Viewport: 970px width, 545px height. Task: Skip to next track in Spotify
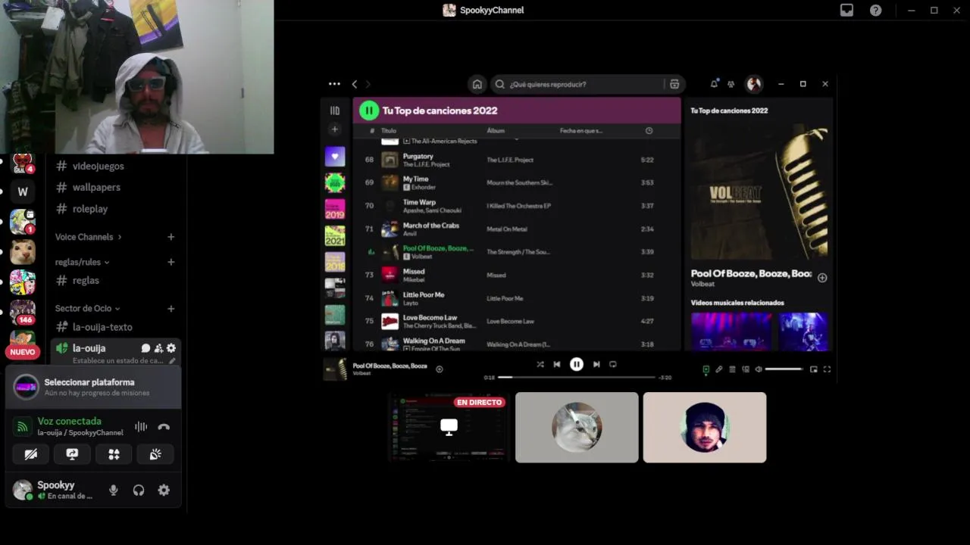click(596, 364)
